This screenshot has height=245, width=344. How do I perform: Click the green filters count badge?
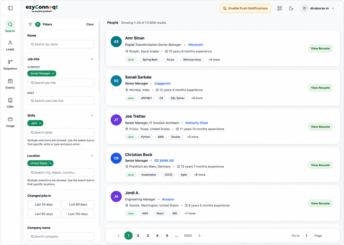pos(38,24)
